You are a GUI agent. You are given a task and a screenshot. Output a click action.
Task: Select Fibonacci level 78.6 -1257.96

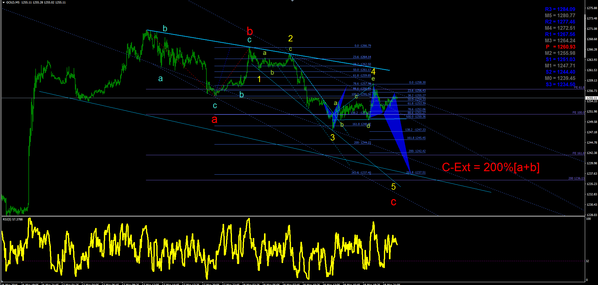click(362, 84)
